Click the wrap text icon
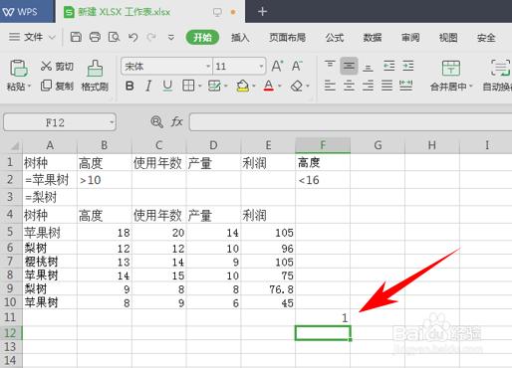The image size is (512, 368). [500, 68]
